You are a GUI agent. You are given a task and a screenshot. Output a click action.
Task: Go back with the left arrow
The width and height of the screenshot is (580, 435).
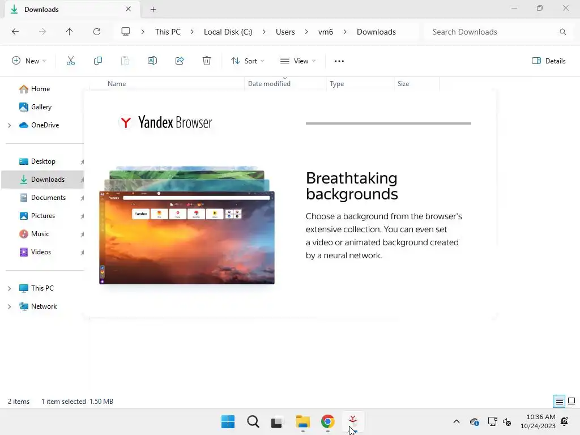15,32
